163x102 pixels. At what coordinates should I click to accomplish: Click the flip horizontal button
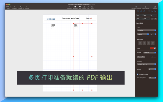[152, 19]
